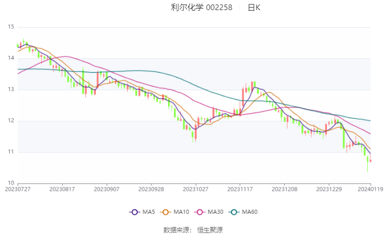This screenshot has width=386, height=234.
Task: Click the 20231027 date label
Action: (196, 189)
